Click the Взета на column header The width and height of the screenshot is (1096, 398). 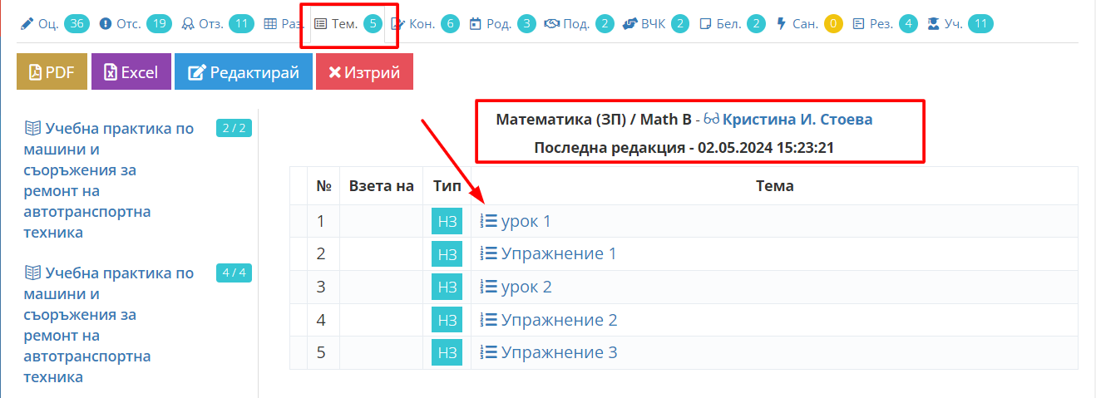381,186
